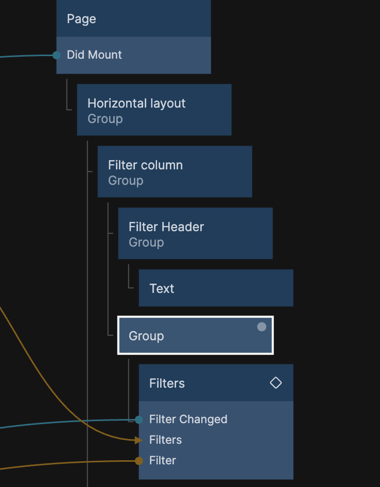Viewport: 380px width, 487px height.
Task: Click the orange Filter port dot
Action: 139,461
